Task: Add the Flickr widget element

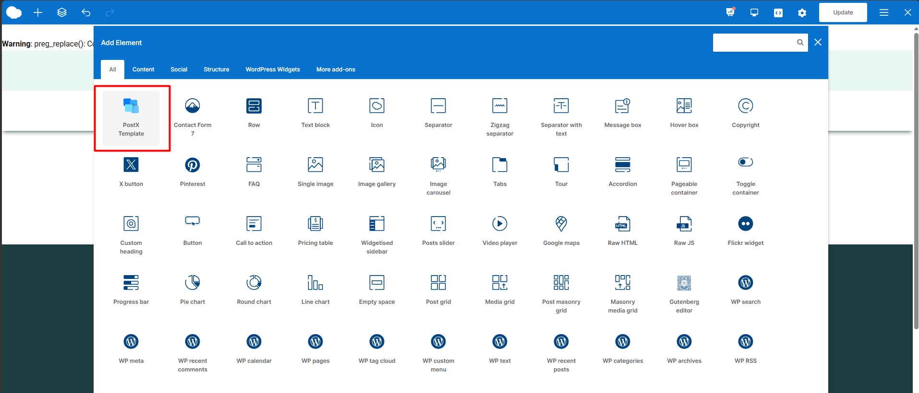Action: point(746,231)
